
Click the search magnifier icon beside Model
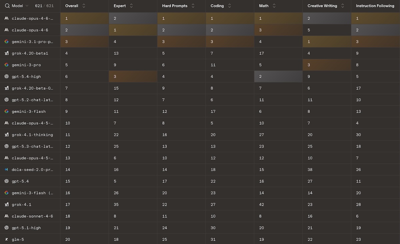point(7,6)
